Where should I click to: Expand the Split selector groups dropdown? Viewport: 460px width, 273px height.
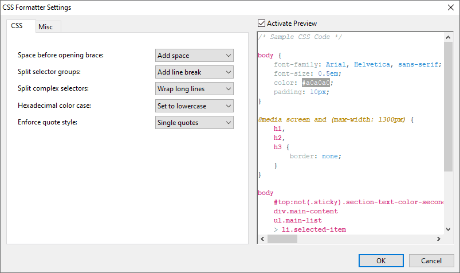(194, 72)
